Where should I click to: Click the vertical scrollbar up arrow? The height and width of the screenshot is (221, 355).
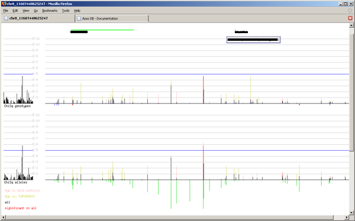pos(351,25)
